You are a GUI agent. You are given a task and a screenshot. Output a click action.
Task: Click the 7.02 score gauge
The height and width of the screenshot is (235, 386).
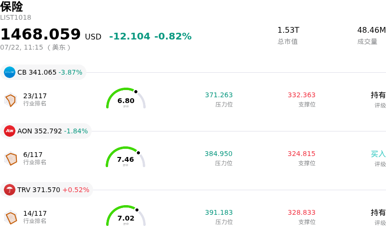click(x=126, y=216)
